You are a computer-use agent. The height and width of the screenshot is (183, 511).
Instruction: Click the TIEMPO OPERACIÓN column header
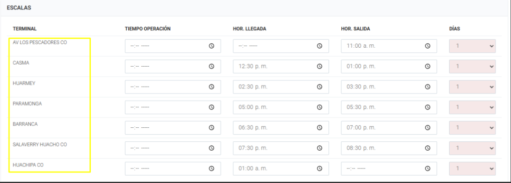148,29
